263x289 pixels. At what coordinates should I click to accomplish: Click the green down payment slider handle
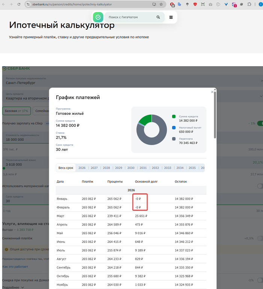[x=4, y=168]
